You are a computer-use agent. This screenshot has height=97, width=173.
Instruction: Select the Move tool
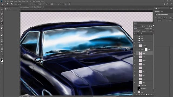pyautogui.click(x=2, y=9)
